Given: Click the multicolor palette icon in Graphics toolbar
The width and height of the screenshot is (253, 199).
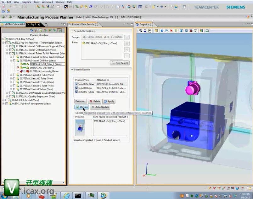Looking at the screenshot, I should pos(201,31).
